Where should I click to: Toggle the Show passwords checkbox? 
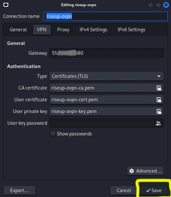53,134
